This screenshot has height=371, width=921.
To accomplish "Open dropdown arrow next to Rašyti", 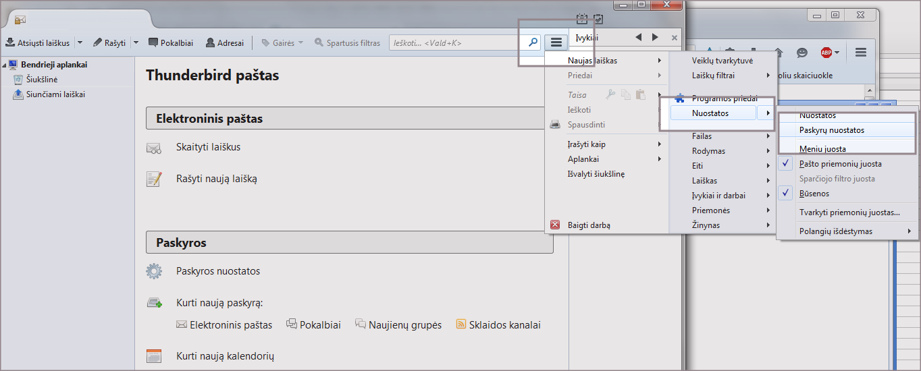I will [x=136, y=42].
